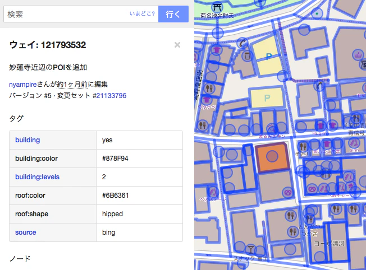This screenshot has height=270, width=366.
Task: Select the clothing shop icon above ワタナベ label
Action: [207, 100]
